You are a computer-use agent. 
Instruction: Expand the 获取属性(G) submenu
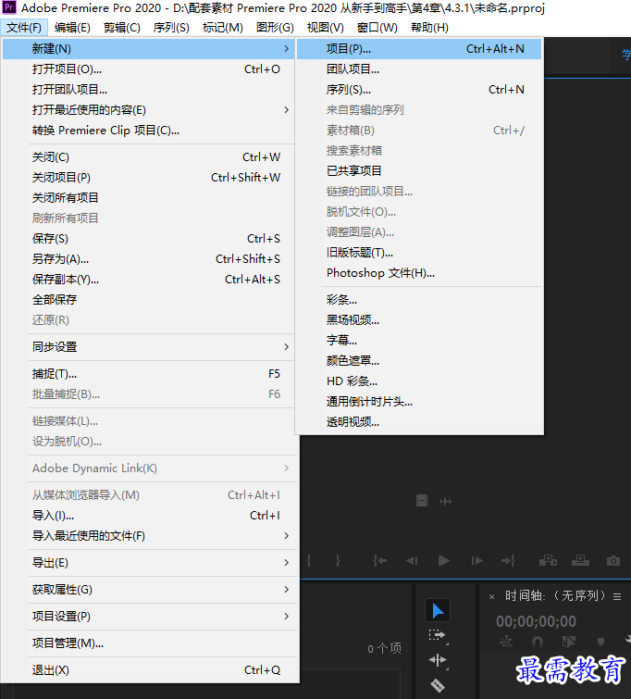pos(148,590)
